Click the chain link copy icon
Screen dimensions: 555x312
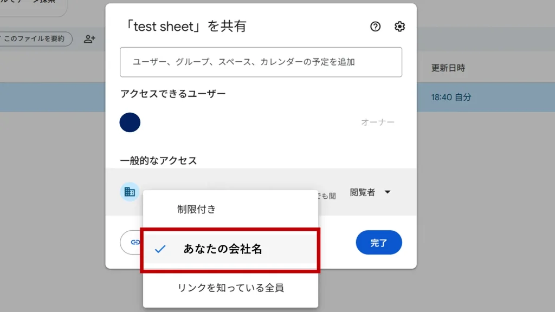pos(135,242)
